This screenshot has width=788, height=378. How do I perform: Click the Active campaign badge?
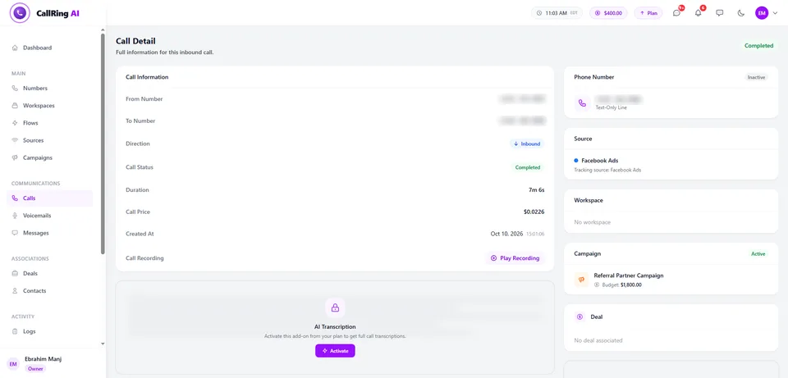pyautogui.click(x=758, y=254)
